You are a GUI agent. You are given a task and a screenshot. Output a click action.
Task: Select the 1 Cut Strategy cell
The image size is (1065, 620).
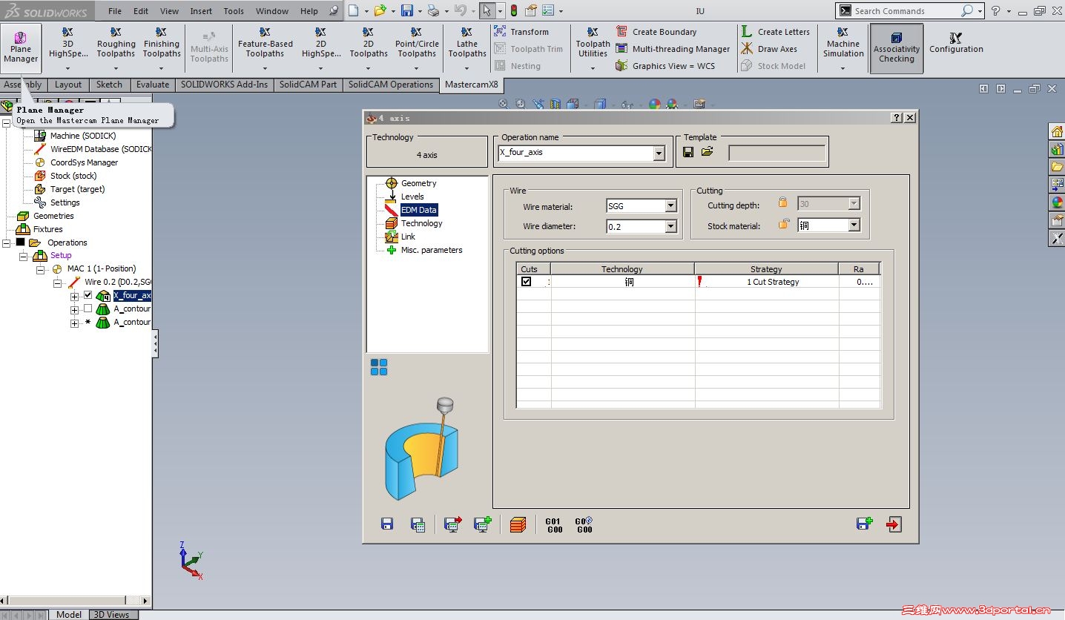pos(767,282)
